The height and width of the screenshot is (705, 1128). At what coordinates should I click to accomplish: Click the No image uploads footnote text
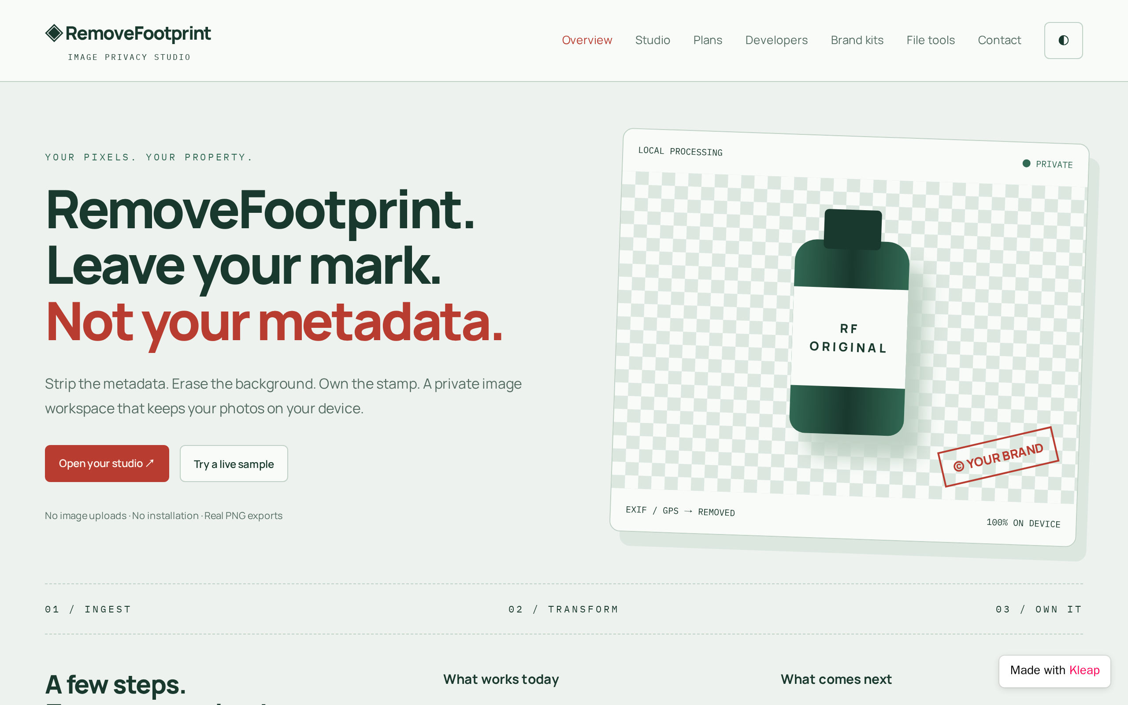[163, 516]
